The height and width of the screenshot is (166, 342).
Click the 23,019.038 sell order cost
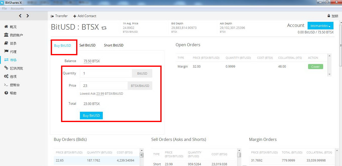219,164
